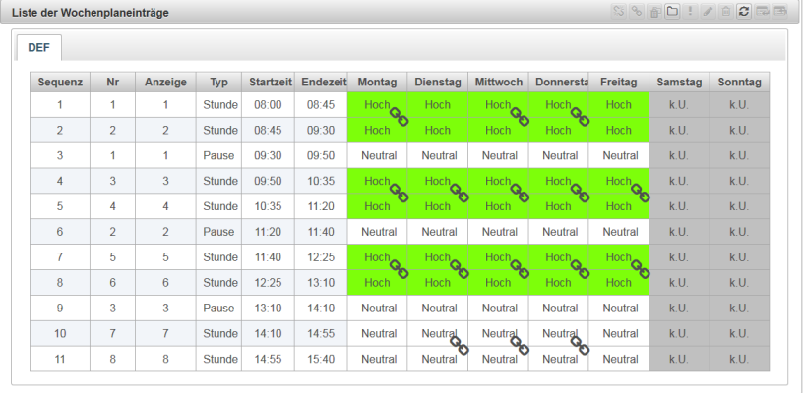Click the Sequenz column header
The height and width of the screenshot is (393, 803).
click(x=59, y=82)
